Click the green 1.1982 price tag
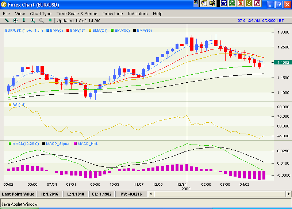This screenshot has width=292, height=209. click(283, 63)
